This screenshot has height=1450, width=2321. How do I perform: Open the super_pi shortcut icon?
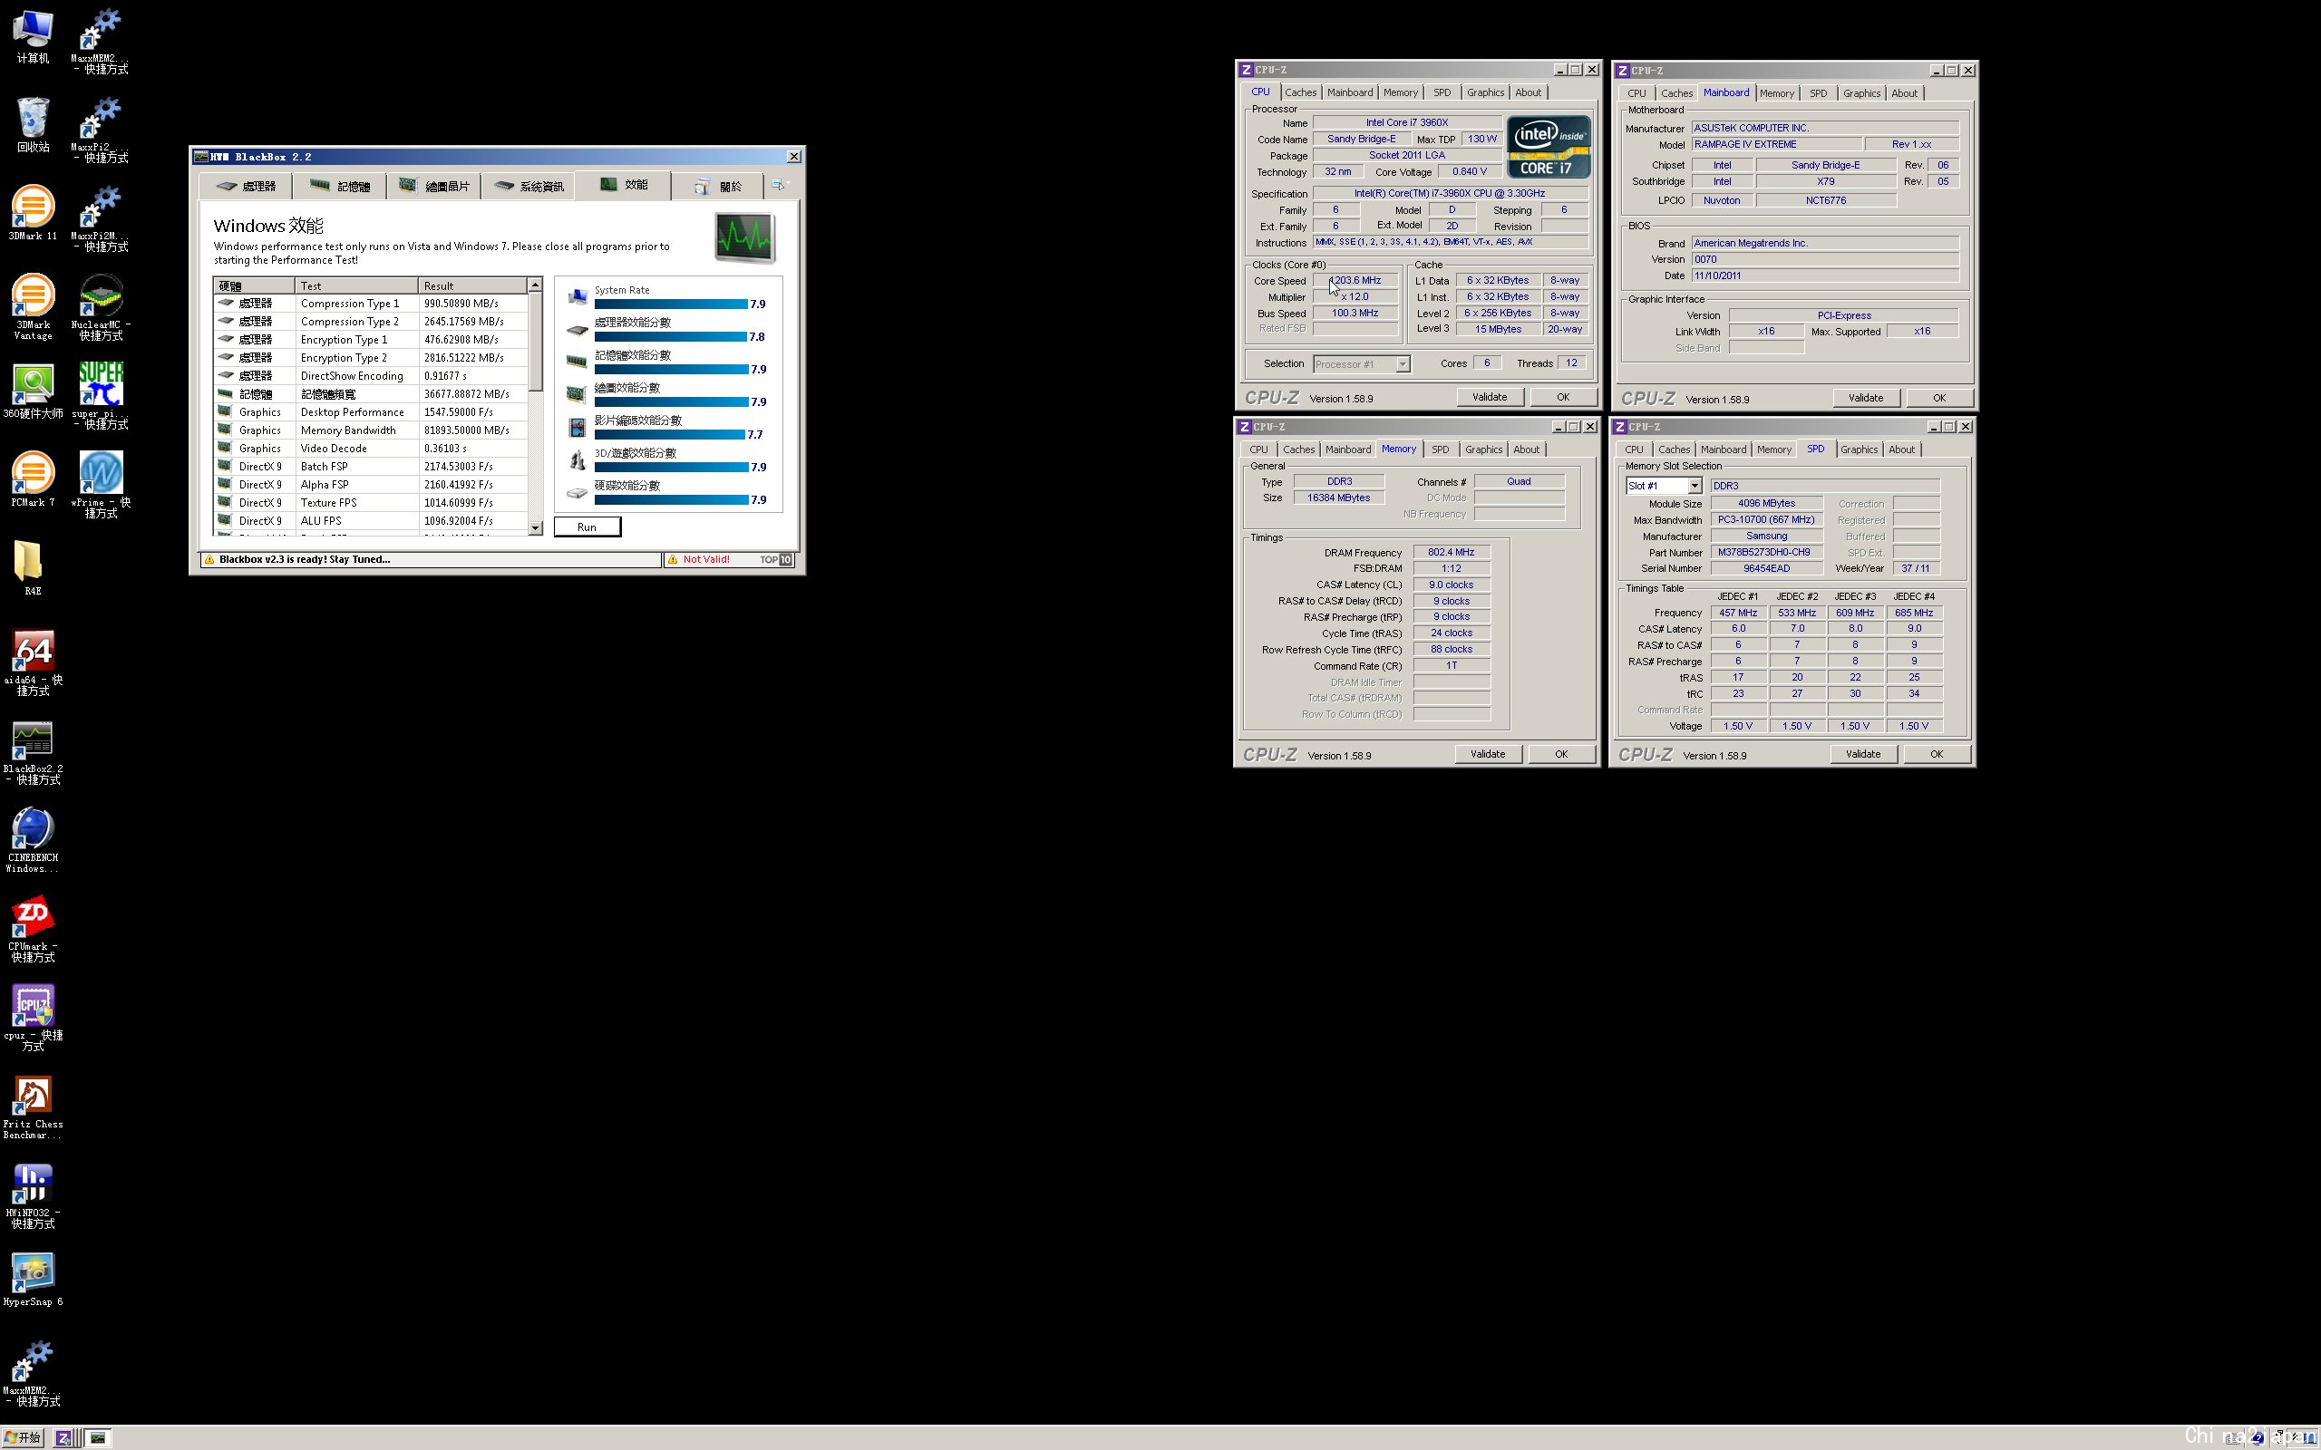pyautogui.click(x=102, y=395)
